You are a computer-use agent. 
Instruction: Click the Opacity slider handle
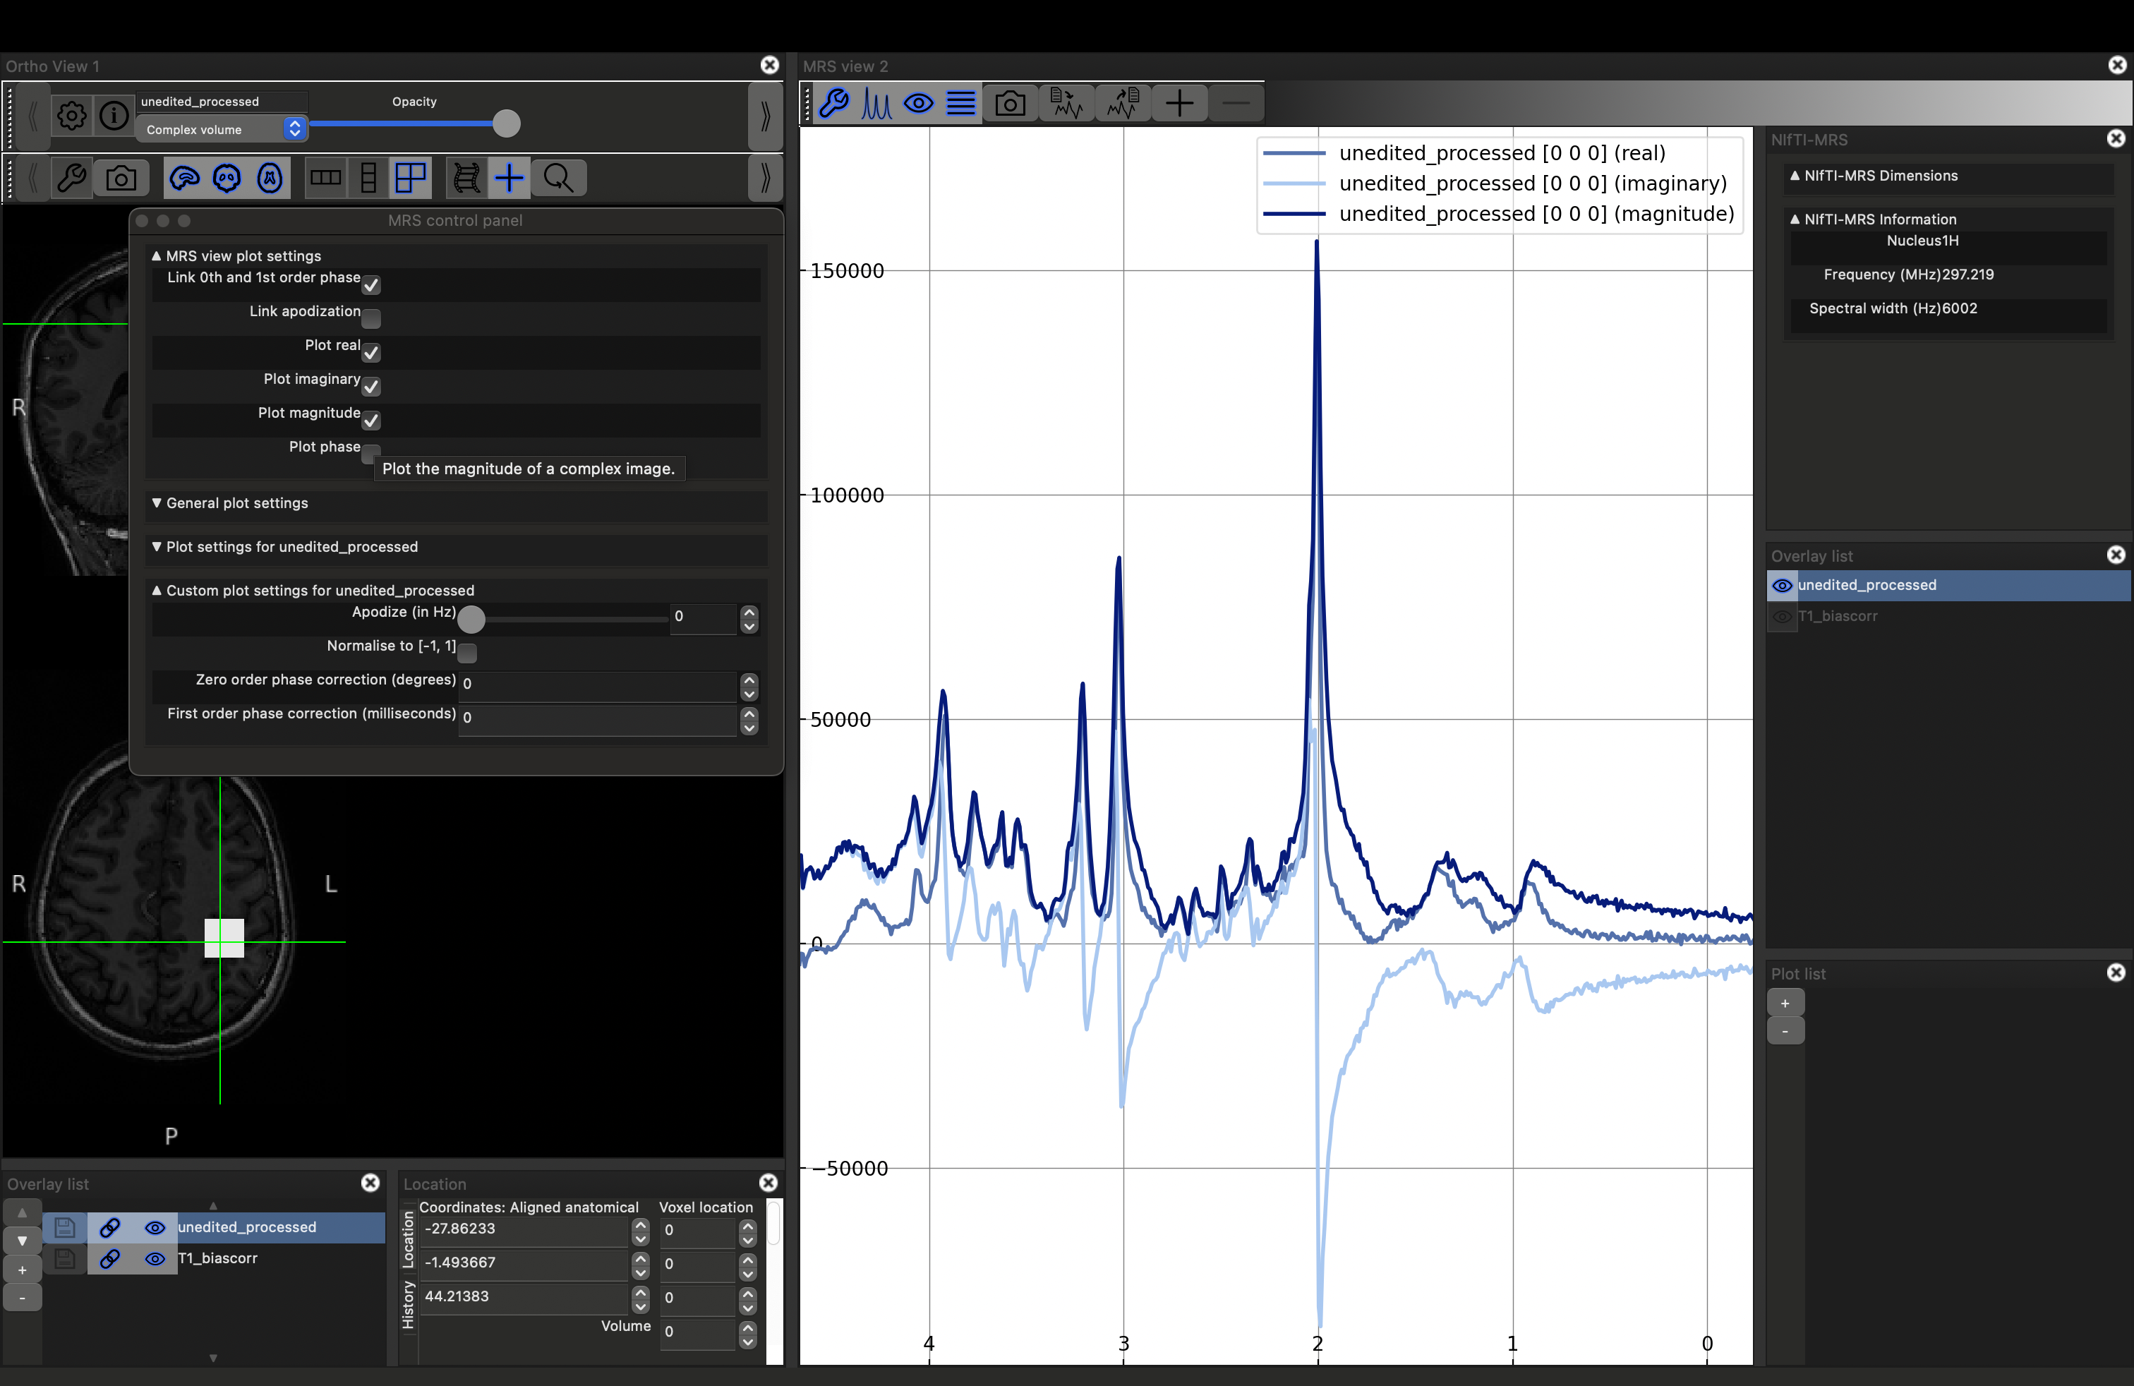tap(507, 123)
